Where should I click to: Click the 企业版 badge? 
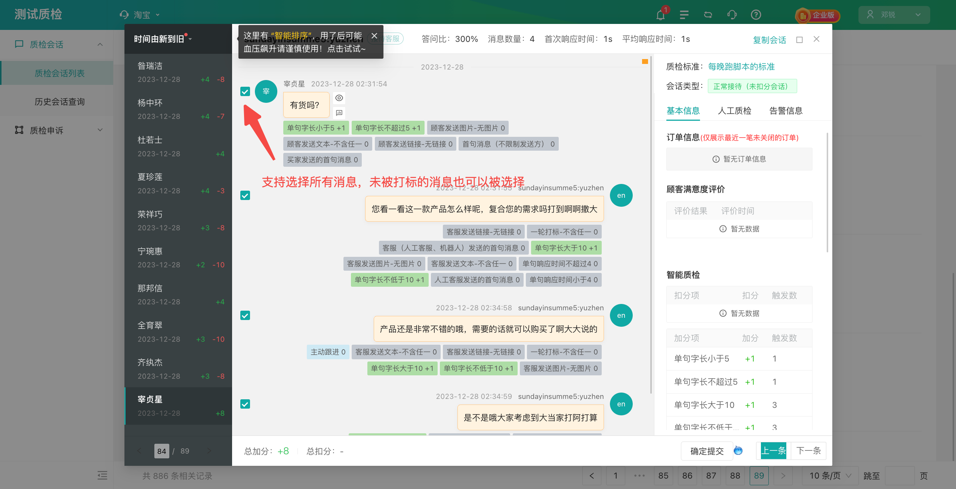coord(818,15)
